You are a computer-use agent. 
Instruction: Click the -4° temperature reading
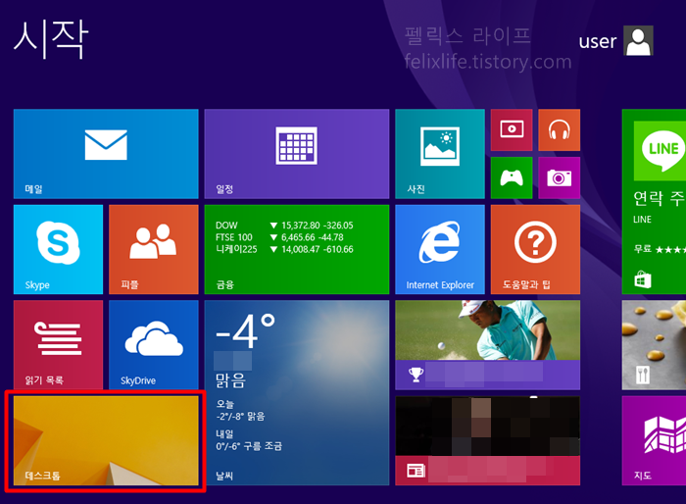245,331
